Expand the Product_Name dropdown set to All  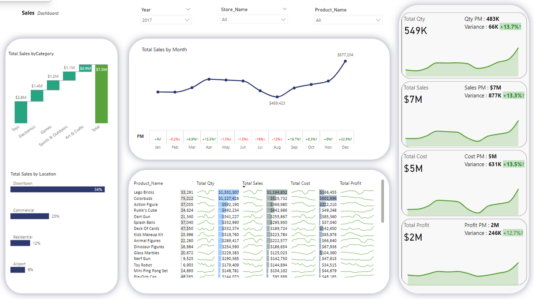coord(348,20)
